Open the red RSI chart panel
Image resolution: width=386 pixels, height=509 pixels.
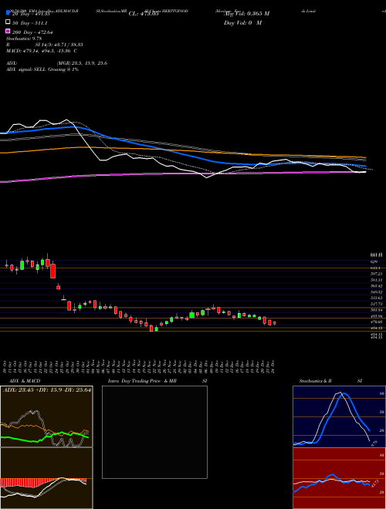(x=339, y=478)
